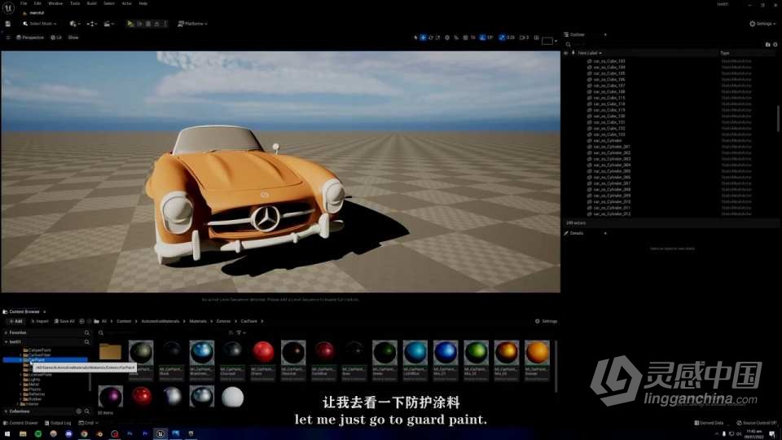Open the Cinematics clapperboard menu icon
782x440 pixels.
click(108, 24)
